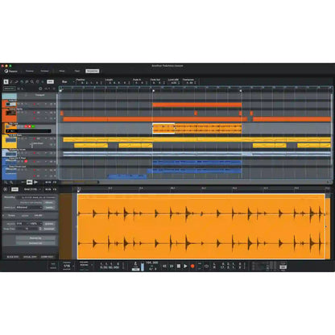Select the Mute tool
335x335 pixels.
27,81
